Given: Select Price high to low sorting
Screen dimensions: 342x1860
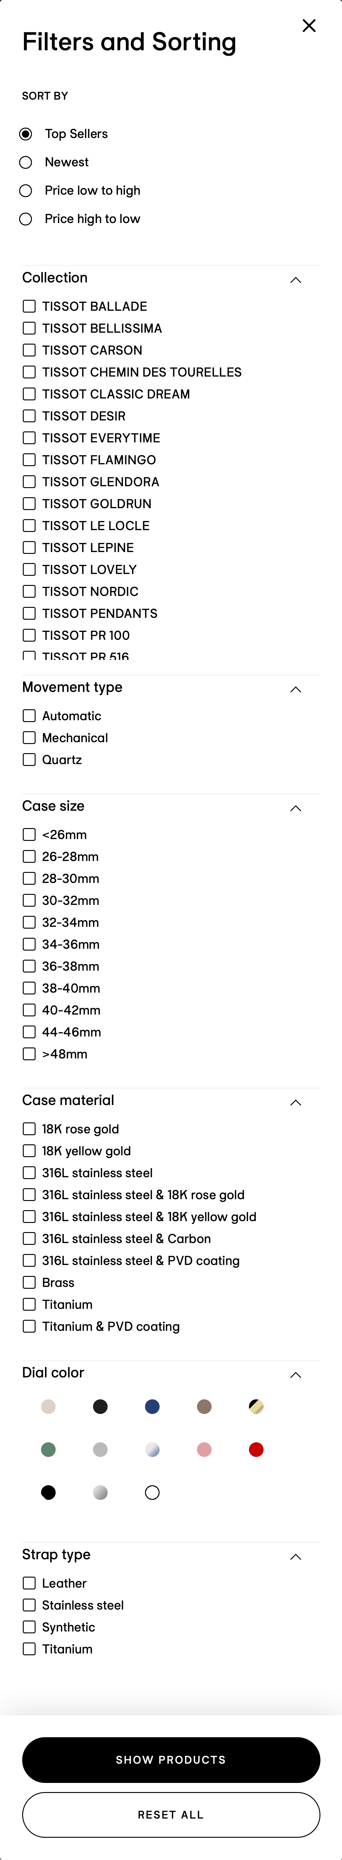Looking at the screenshot, I should point(27,219).
